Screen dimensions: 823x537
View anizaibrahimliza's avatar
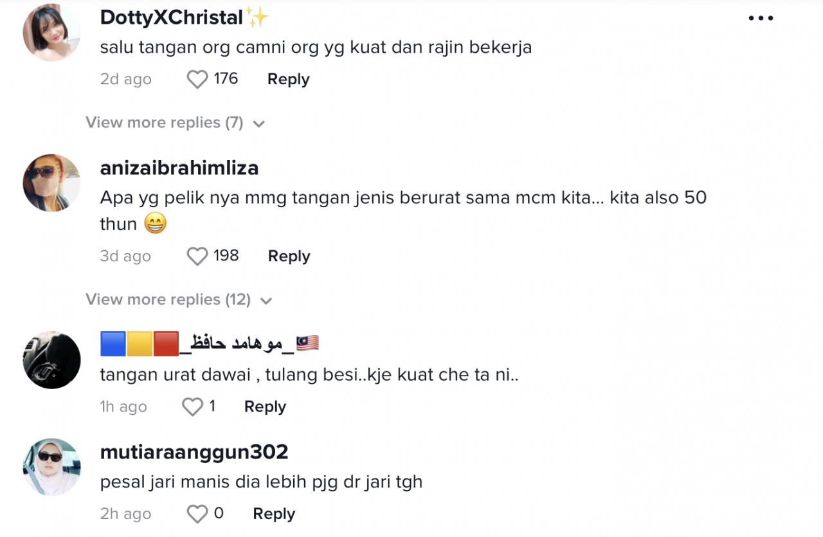(51, 183)
